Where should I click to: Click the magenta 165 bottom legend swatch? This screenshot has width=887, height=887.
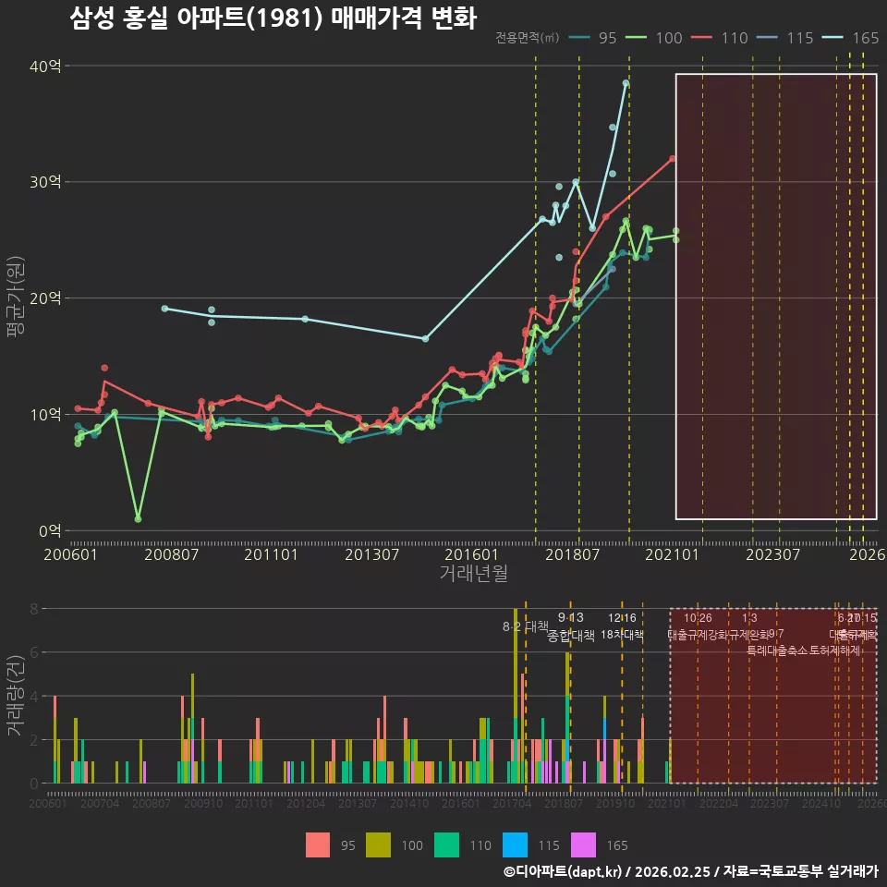pos(583,845)
